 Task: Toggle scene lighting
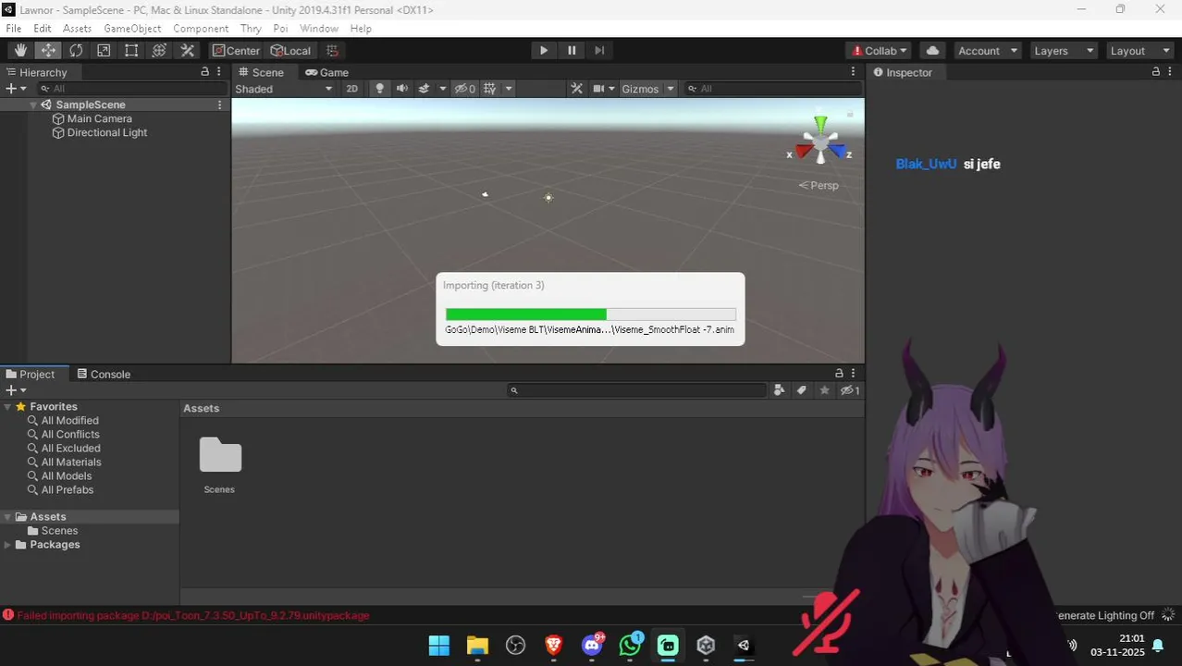coord(379,89)
